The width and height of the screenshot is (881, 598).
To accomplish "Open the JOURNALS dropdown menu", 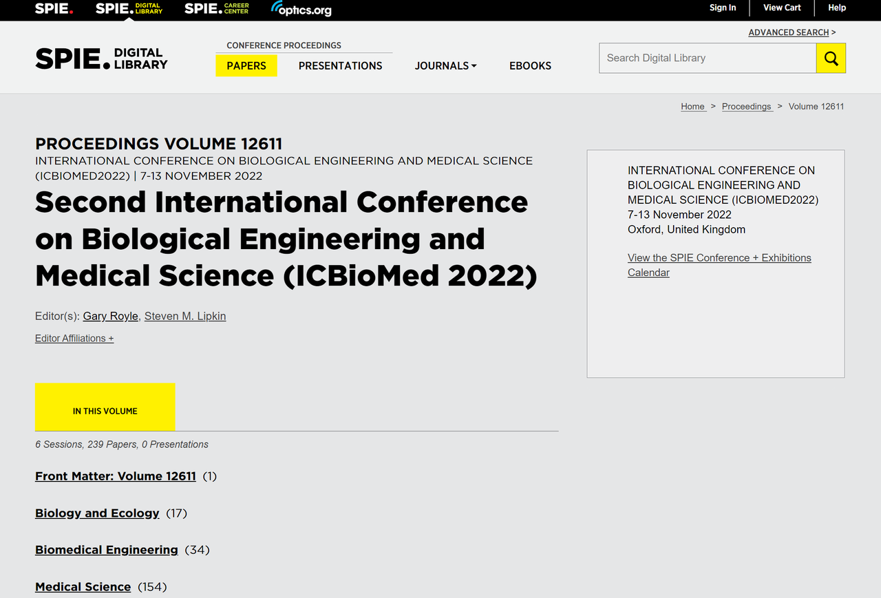I will click(445, 65).
